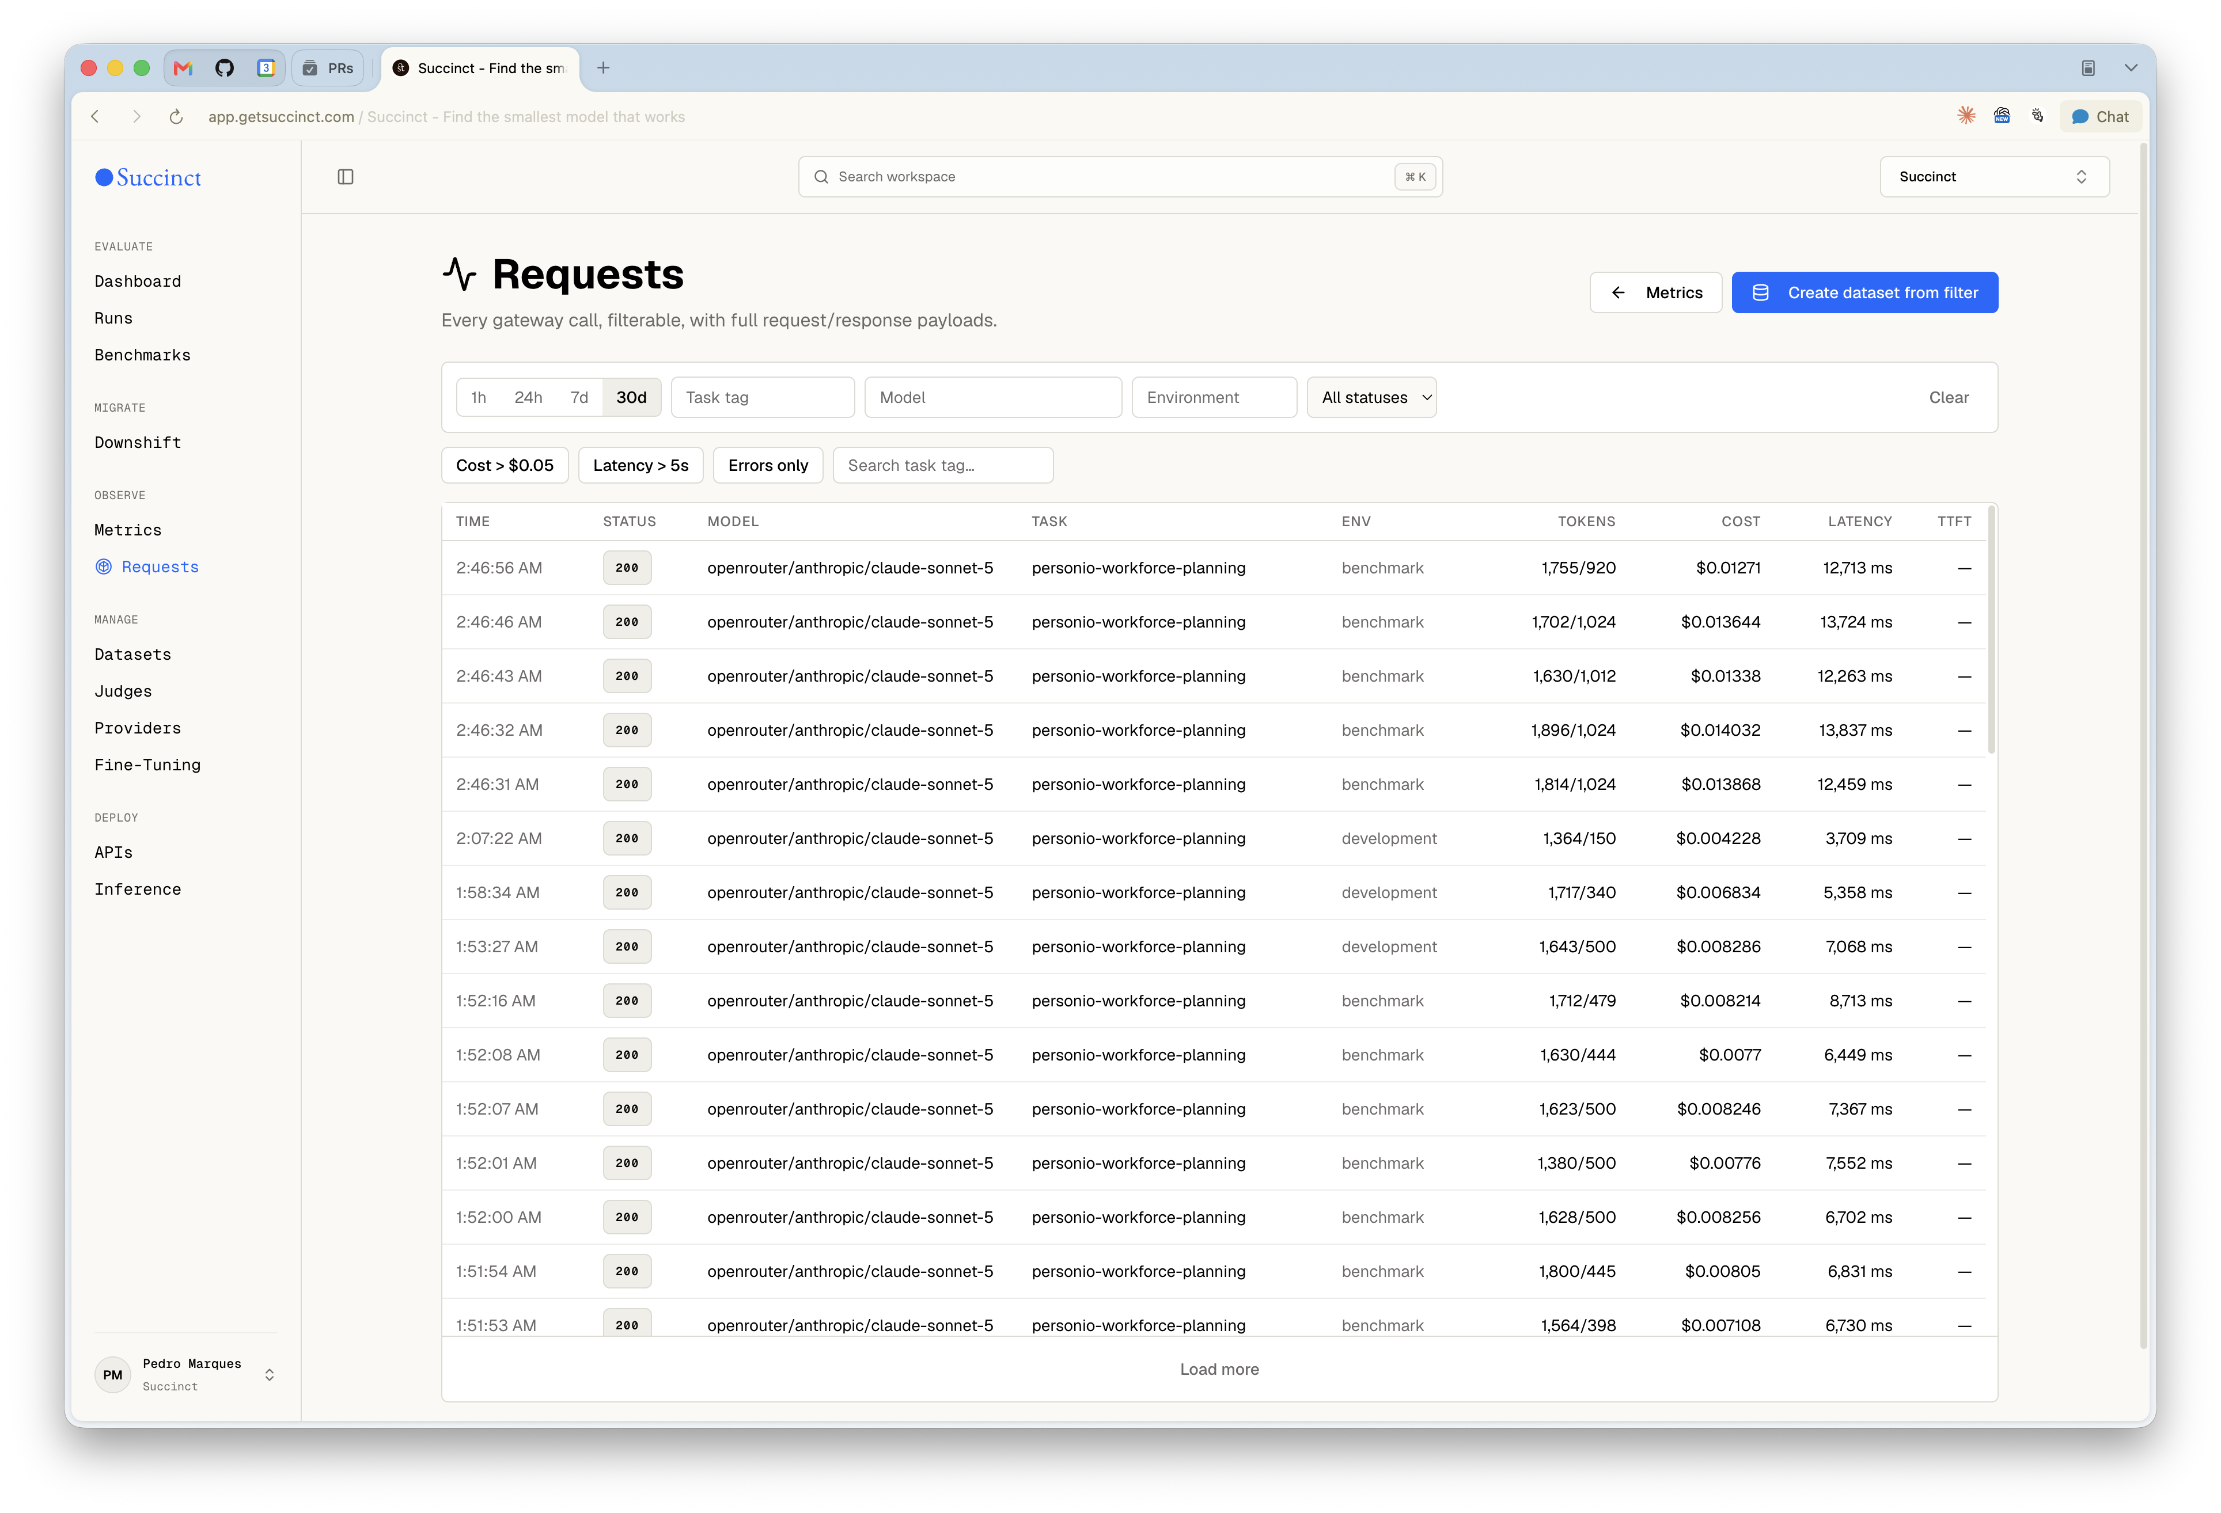Go back in browser history
Screen dimensions: 2221x1513
(96, 116)
